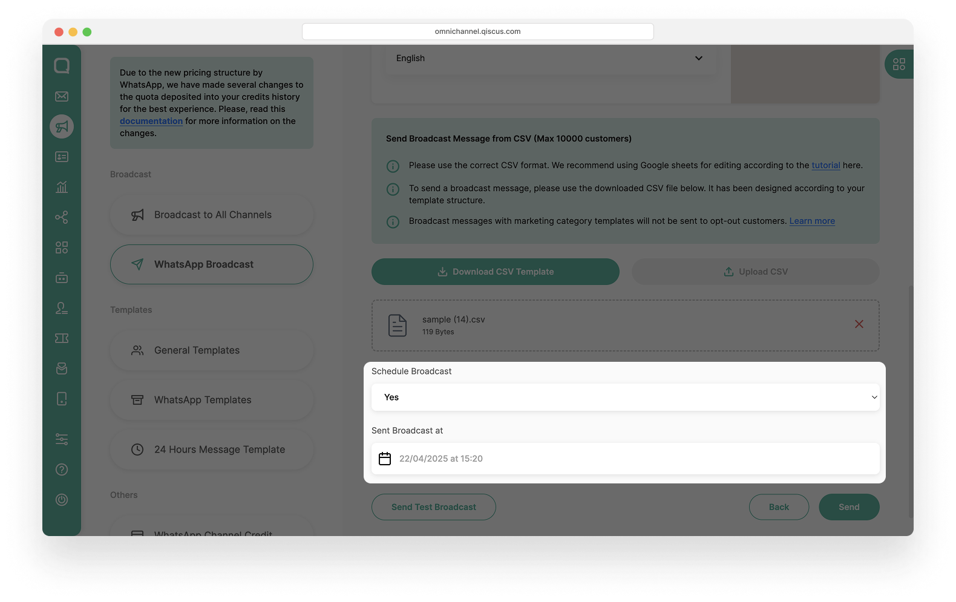Remove sample (14).csv with red X
Image resolution: width=956 pixels, height=602 pixels.
[x=859, y=324]
